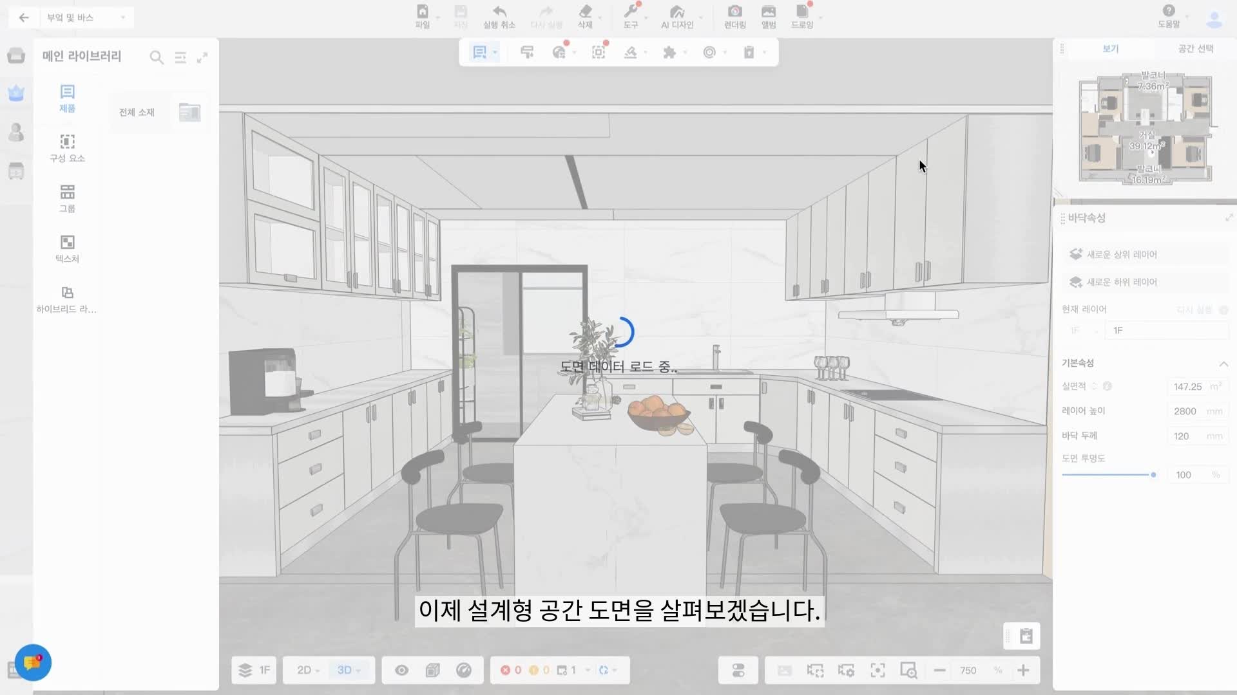Open the 렌더링 (render) camera tool
Image resolution: width=1237 pixels, height=695 pixels.
734,12
